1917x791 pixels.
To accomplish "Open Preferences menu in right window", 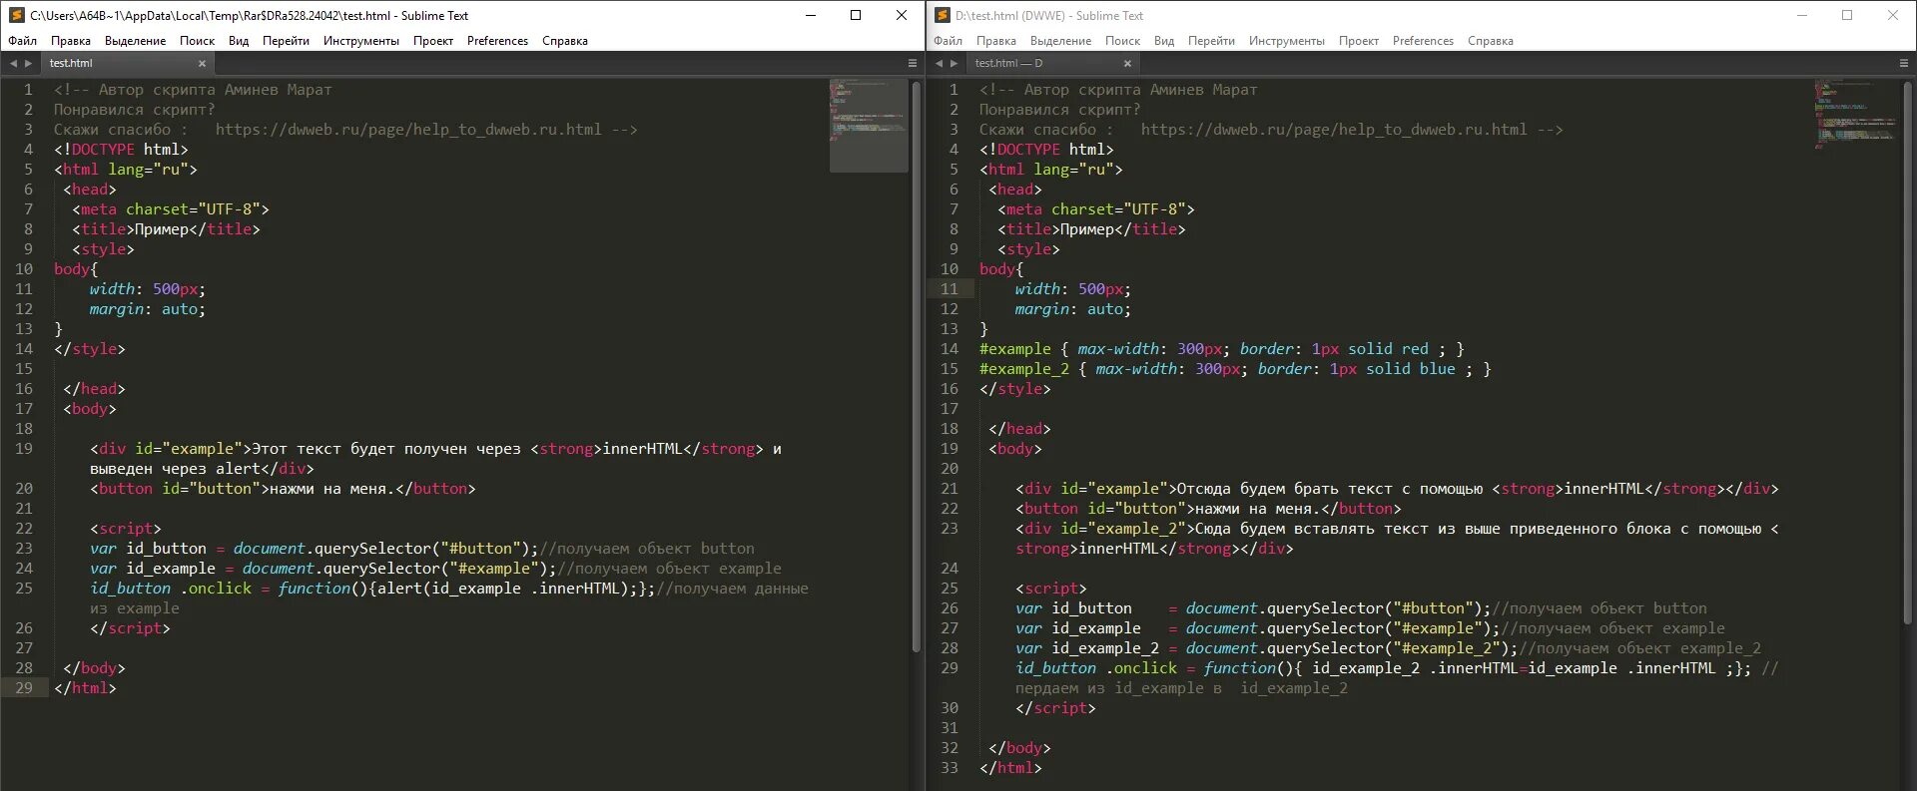I will 1423,41.
